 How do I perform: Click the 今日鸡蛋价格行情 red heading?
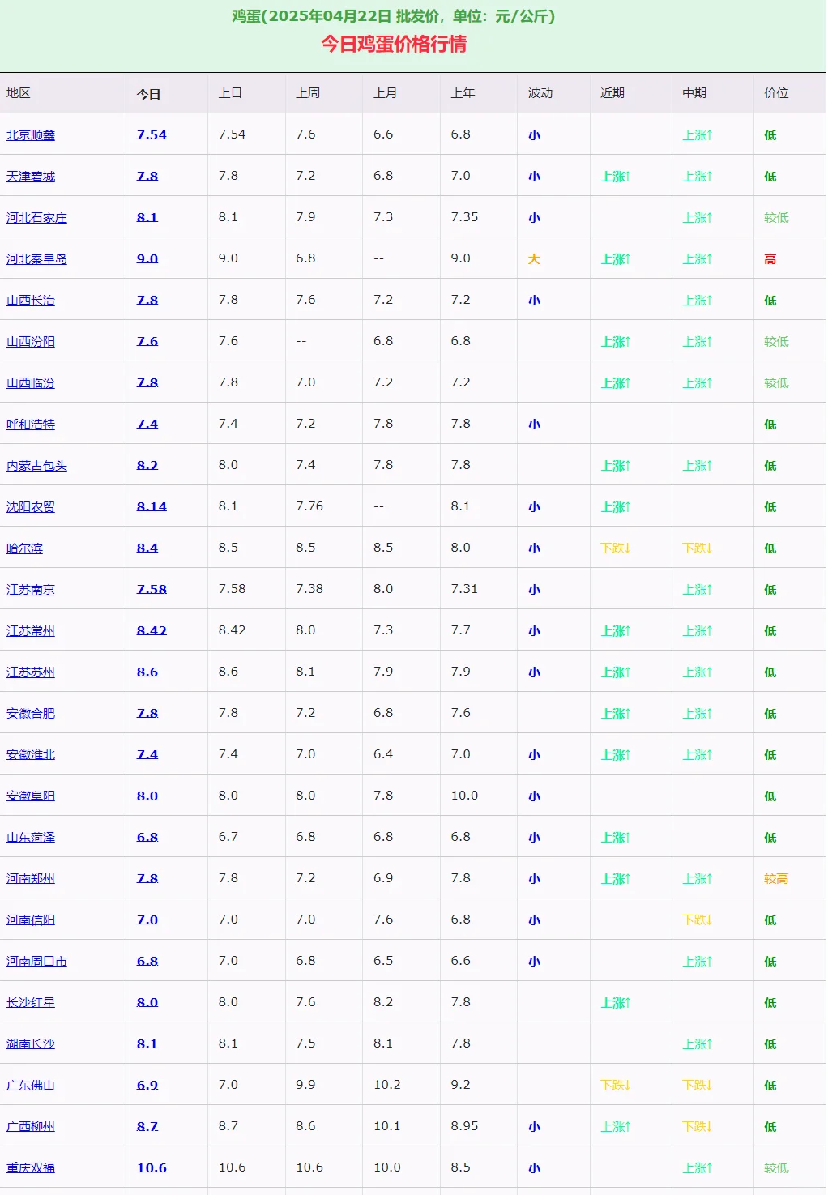click(394, 44)
